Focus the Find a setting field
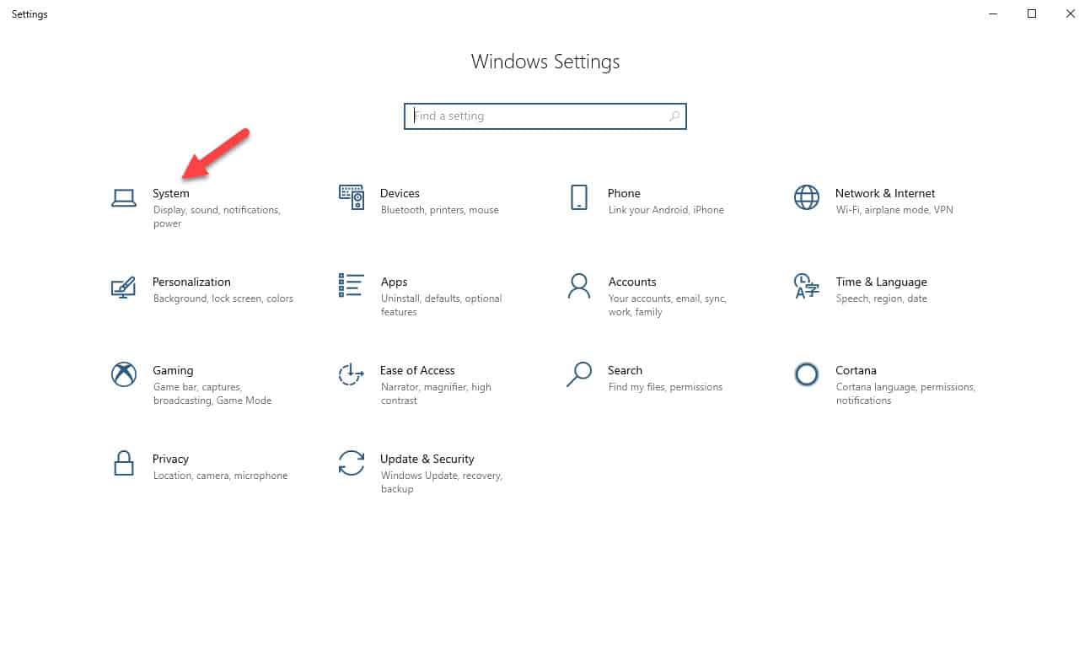1090x672 pixels. coord(545,116)
